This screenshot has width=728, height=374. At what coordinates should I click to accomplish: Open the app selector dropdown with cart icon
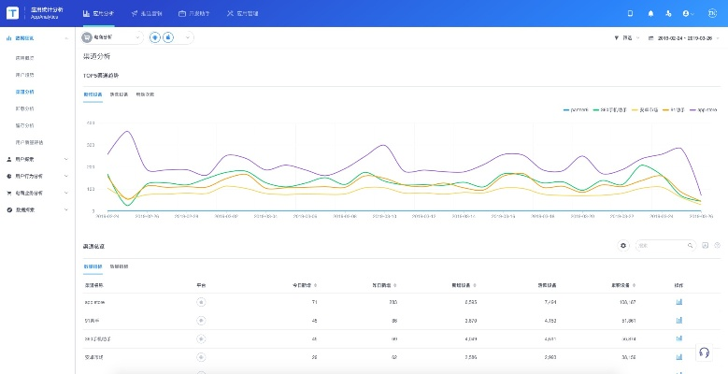(112, 37)
